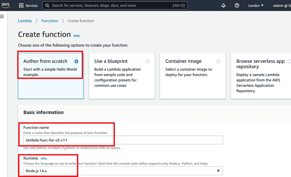291x177 pixels.
Task: Open Info link beside Create function
Action: [x=76, y=36]
